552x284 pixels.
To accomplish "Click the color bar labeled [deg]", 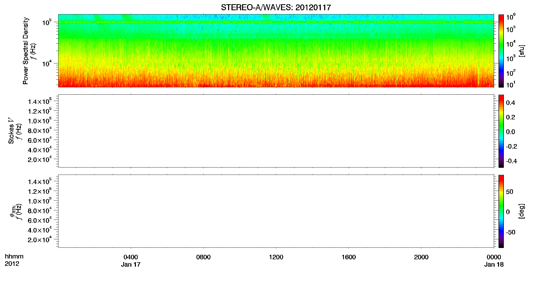I will (501, 211).
